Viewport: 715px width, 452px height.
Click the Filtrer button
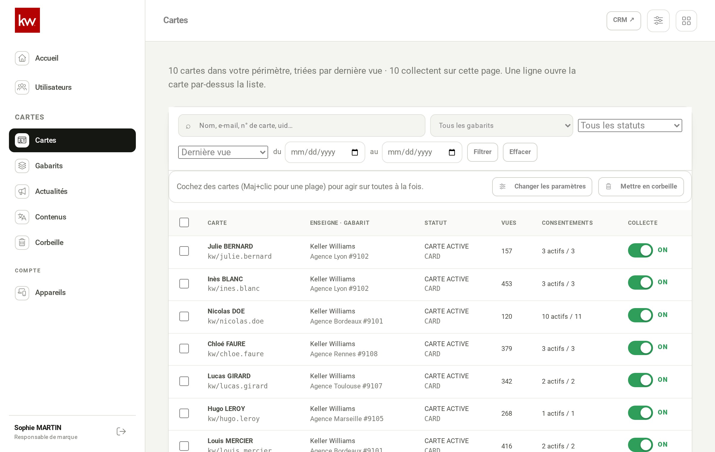[482, 152]
